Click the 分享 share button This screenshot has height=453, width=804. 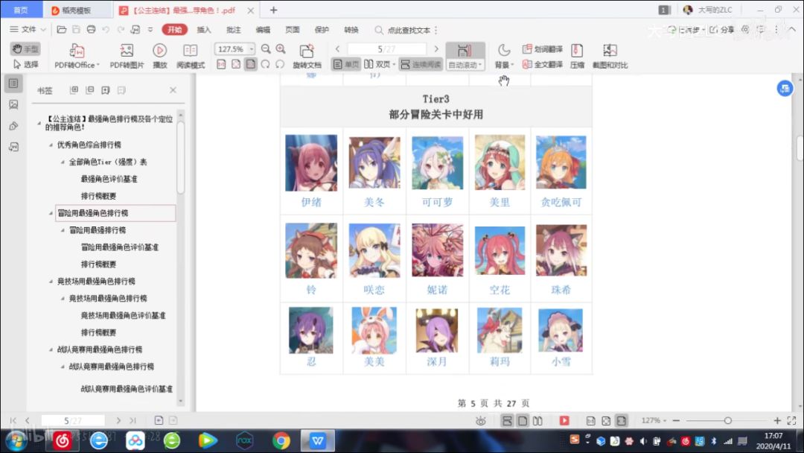click(722, 30)
